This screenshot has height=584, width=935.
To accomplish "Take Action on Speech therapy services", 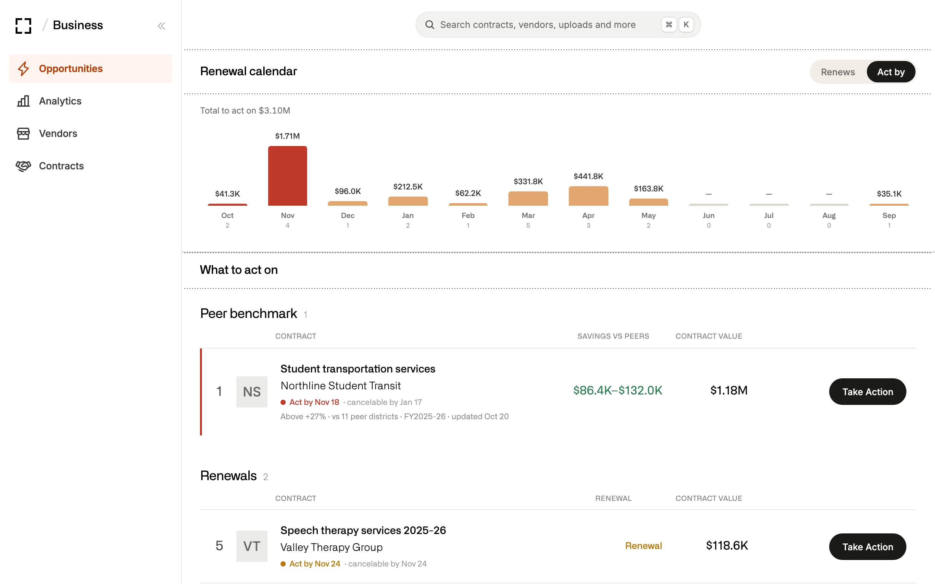I will coord(867,547).
